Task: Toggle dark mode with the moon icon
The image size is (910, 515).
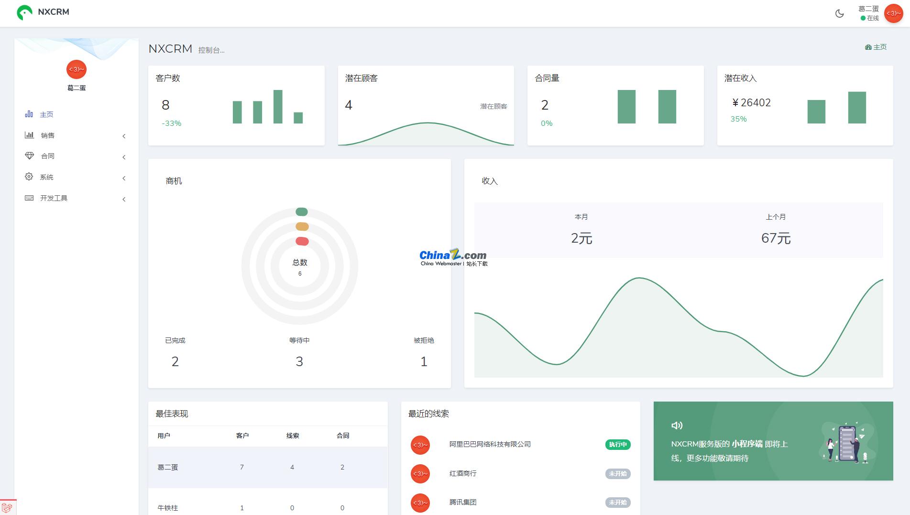Action: coord(839,13)
